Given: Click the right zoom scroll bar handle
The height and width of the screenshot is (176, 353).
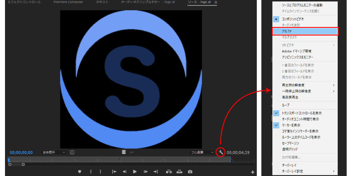Looking at the screenshot, I should [x=23, y=164].
